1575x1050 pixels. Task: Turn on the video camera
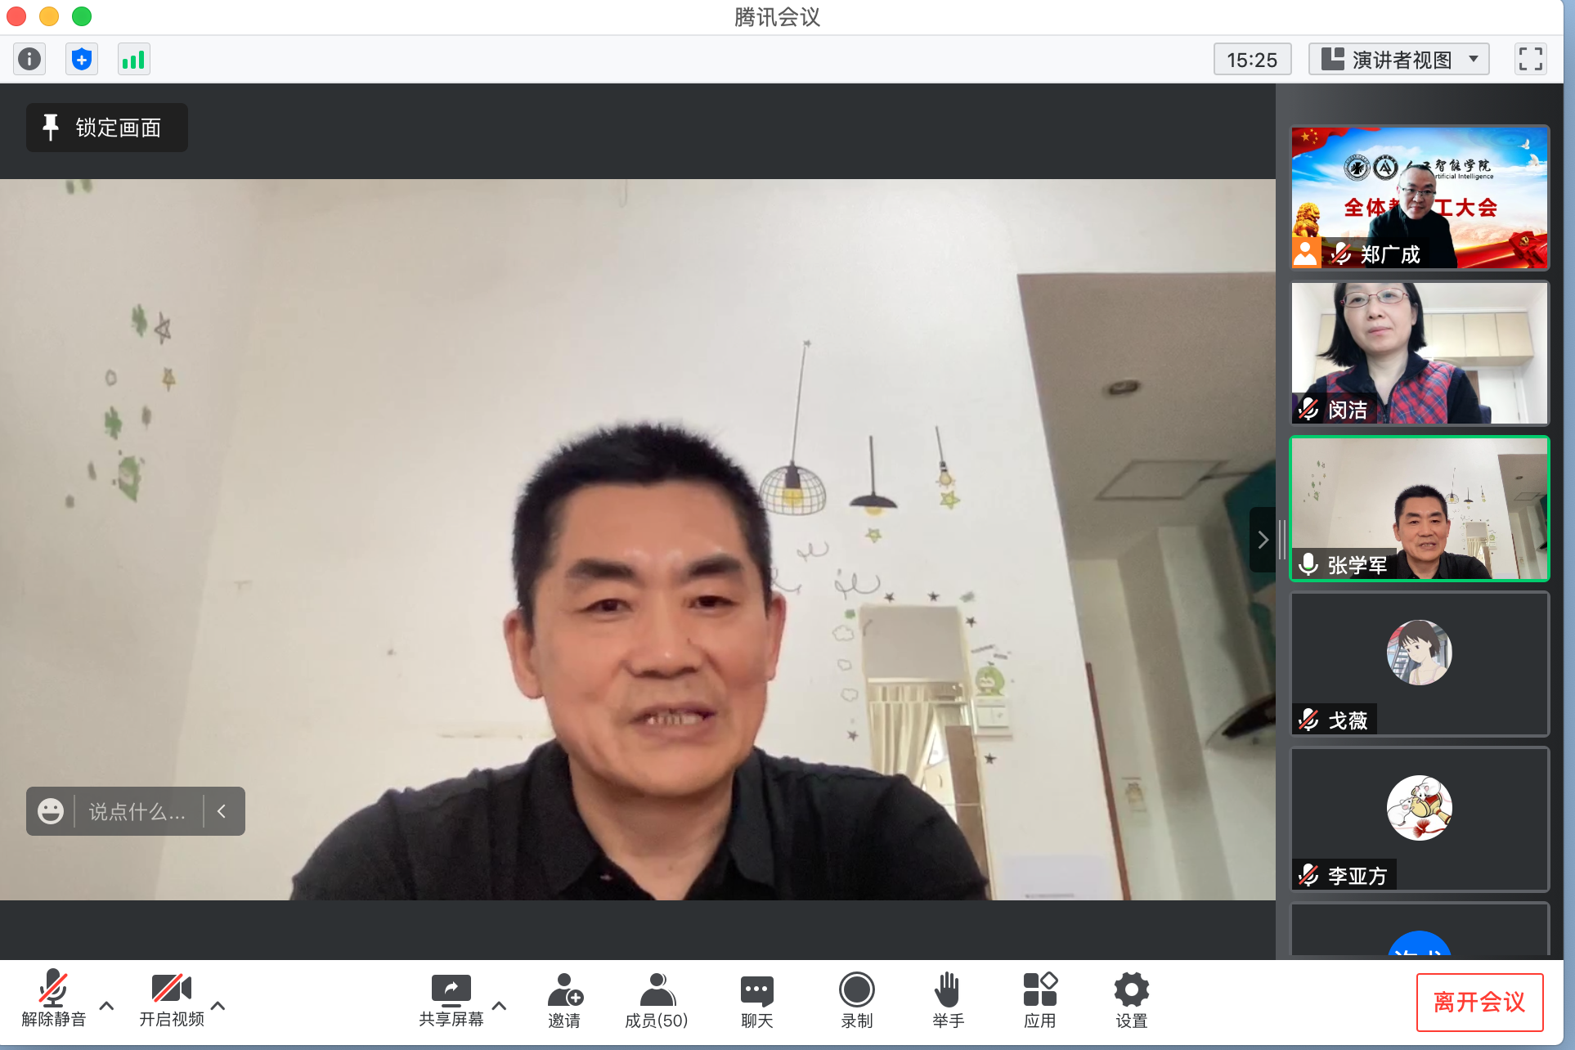click(x=171, y=1000)
